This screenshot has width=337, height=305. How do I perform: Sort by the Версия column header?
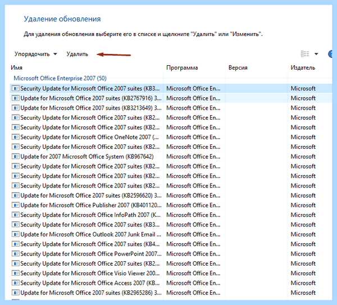[238, 68]
